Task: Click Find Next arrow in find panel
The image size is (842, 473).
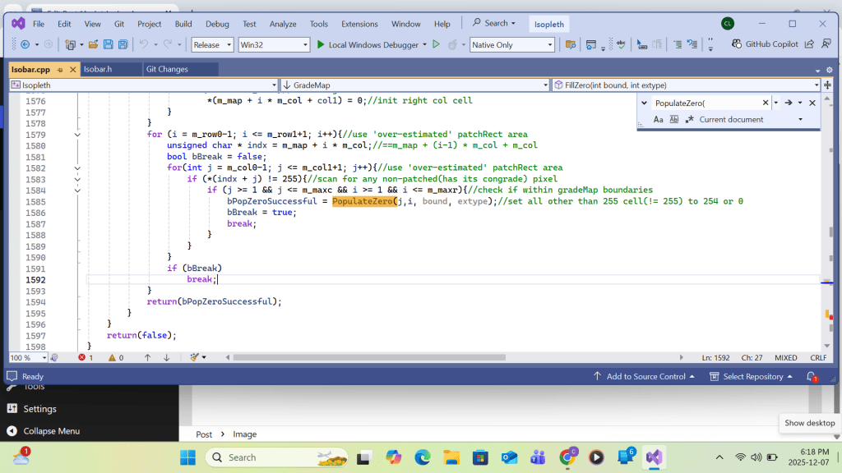Action: click(787, 103)
